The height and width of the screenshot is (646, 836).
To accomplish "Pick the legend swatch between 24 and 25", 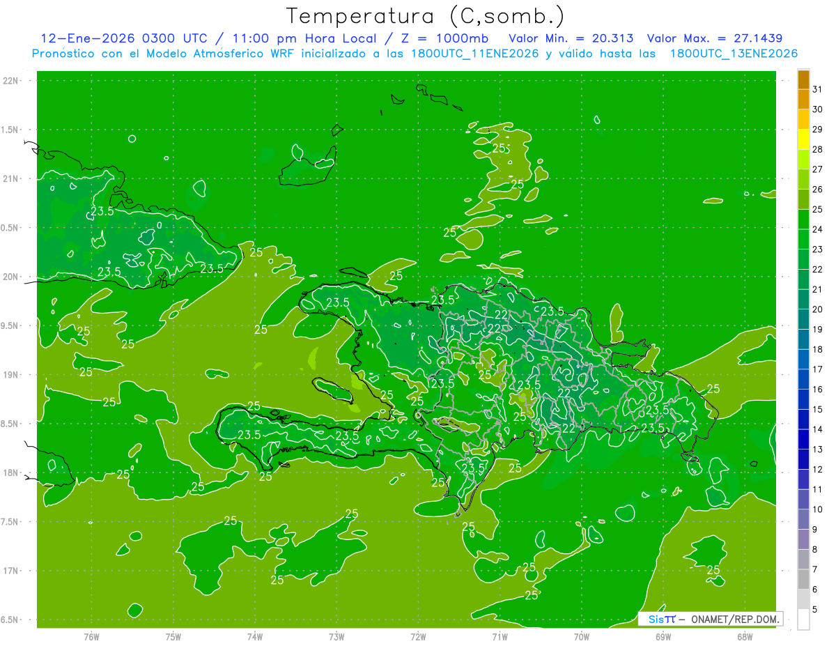I will pyautogui.click(x=803, y=220).
